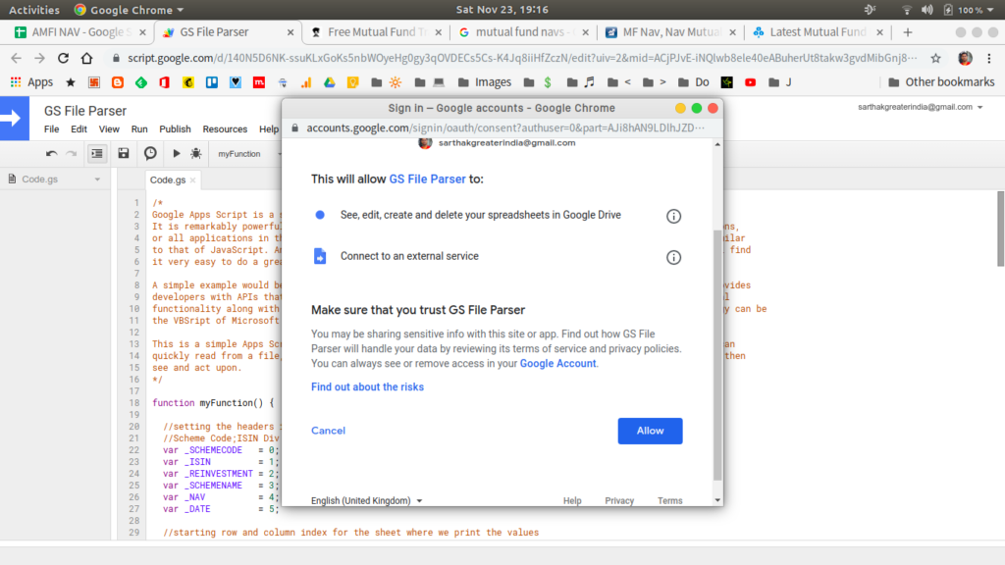Run the script with the play icon
1005x565 pixels.
tap(177, 154)
